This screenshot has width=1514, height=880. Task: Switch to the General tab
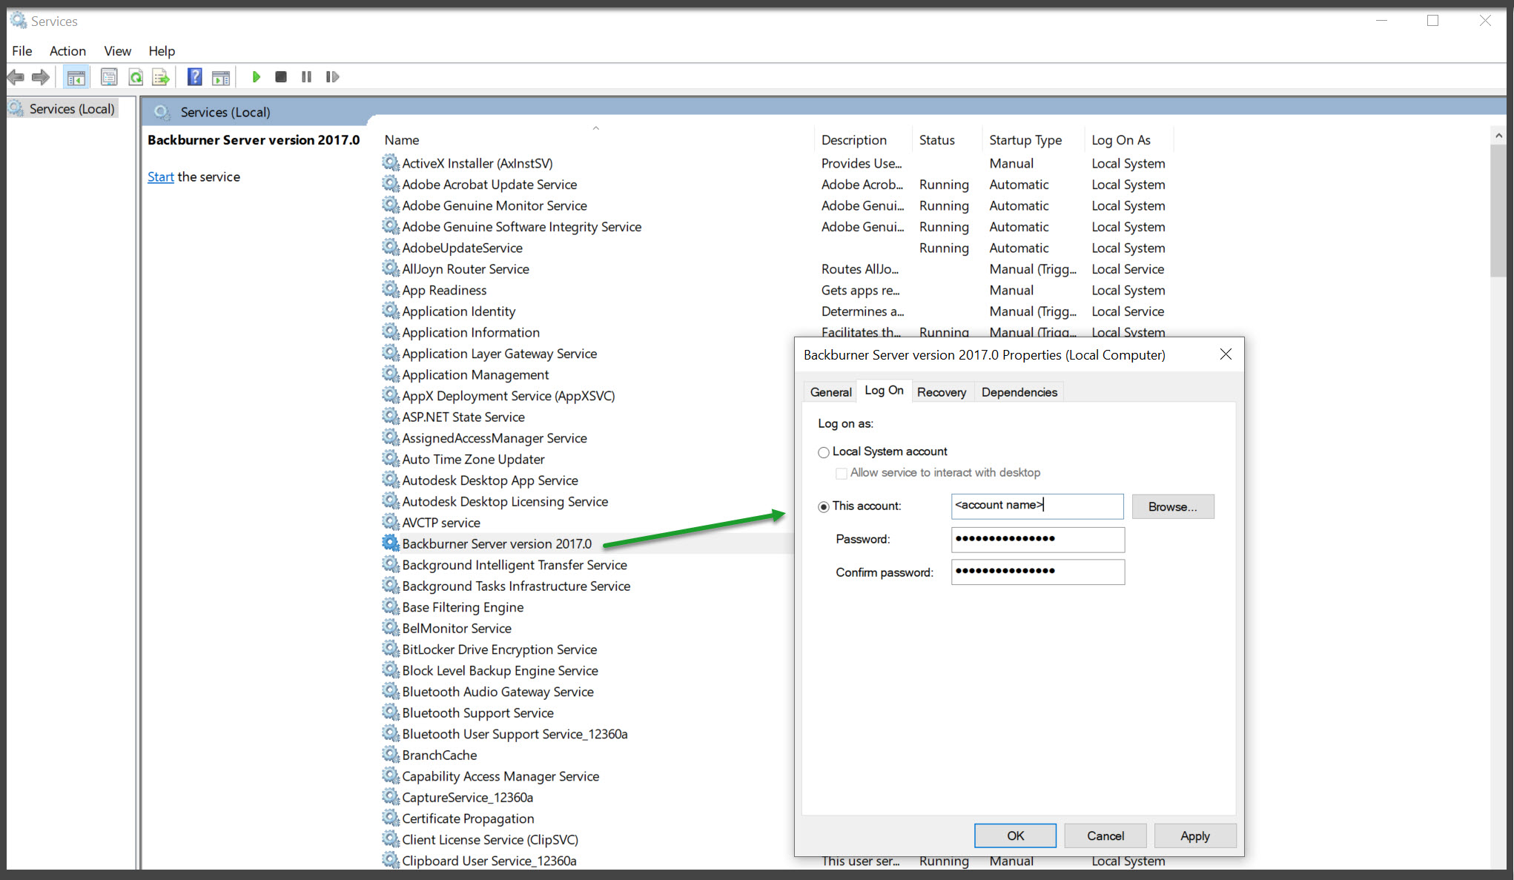coord(830,392)
